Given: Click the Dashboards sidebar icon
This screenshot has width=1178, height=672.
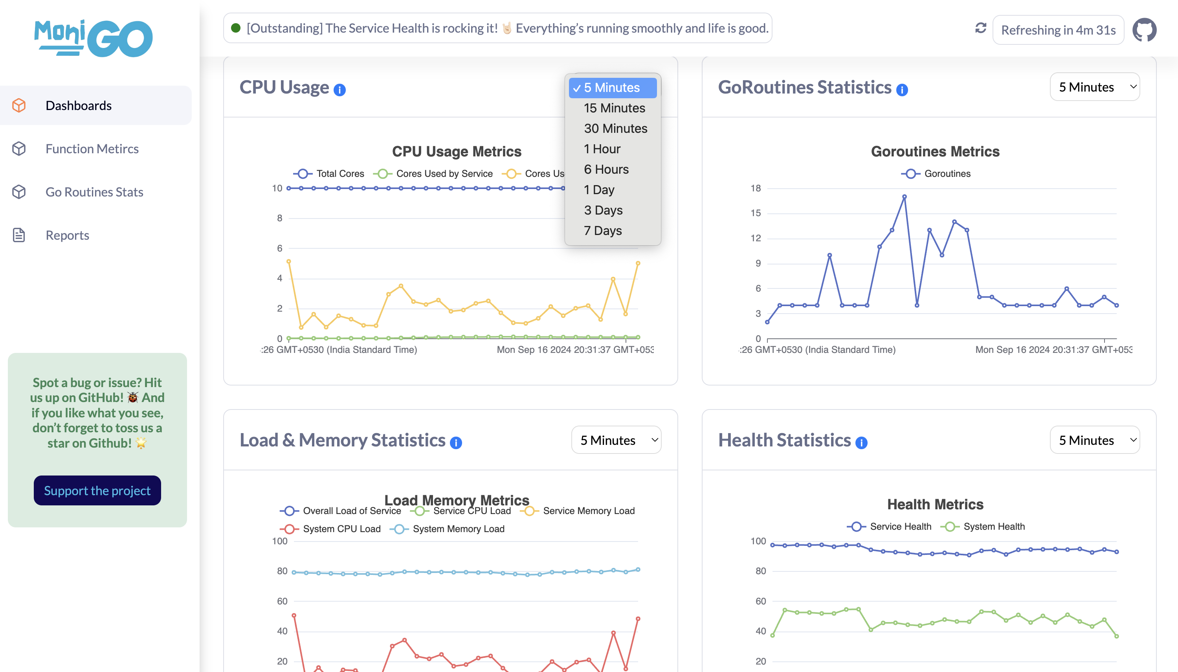Looking at the screenshot, I should coord(19,105).
